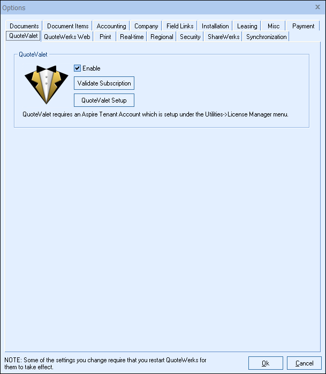The width and height of the screenshot is (326, 374).
Task: Confirm settings with the Ok button
Action: coord(266,363)
